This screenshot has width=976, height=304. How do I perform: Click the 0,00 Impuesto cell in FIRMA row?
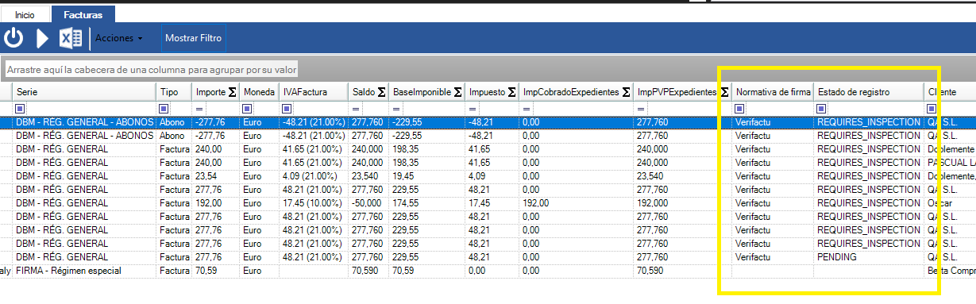click(492, 271)
